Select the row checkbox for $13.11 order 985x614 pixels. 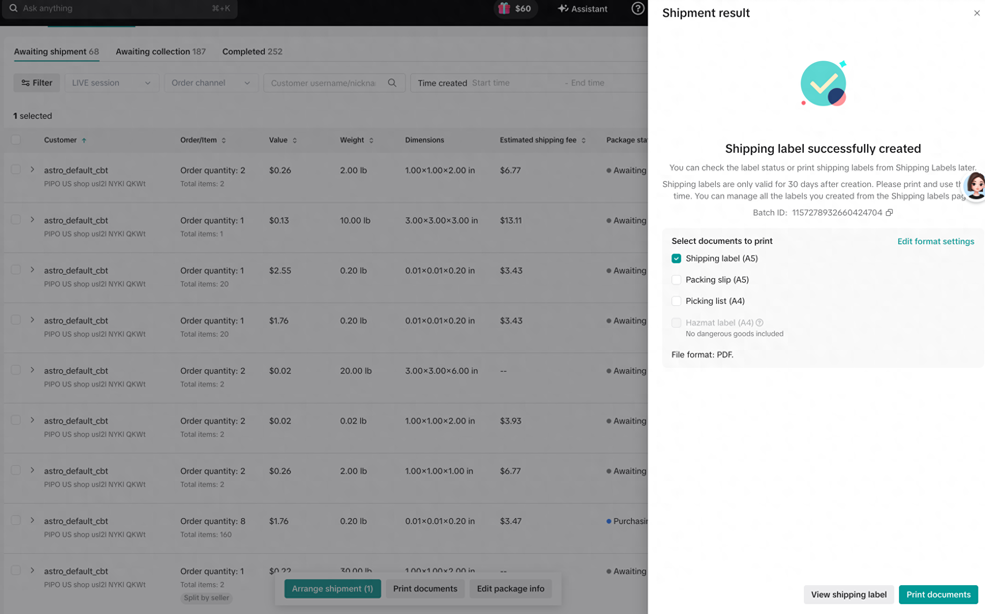(16, 220)
